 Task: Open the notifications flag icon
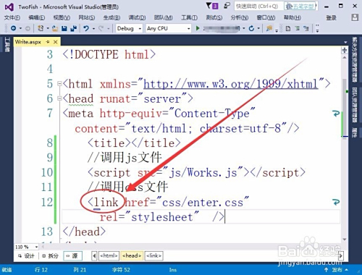(x=209, y=6)
